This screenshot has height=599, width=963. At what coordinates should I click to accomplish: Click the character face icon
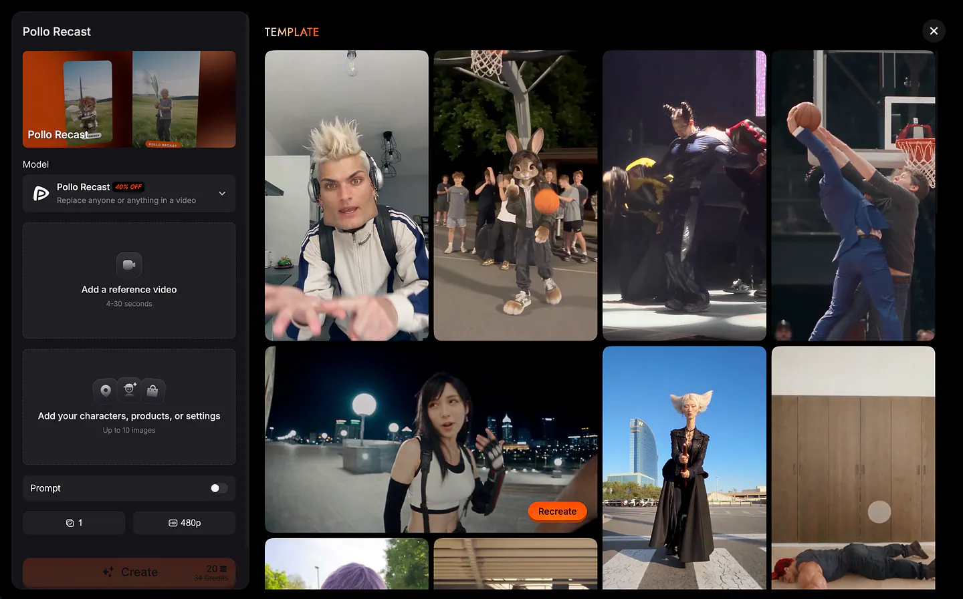129,389
